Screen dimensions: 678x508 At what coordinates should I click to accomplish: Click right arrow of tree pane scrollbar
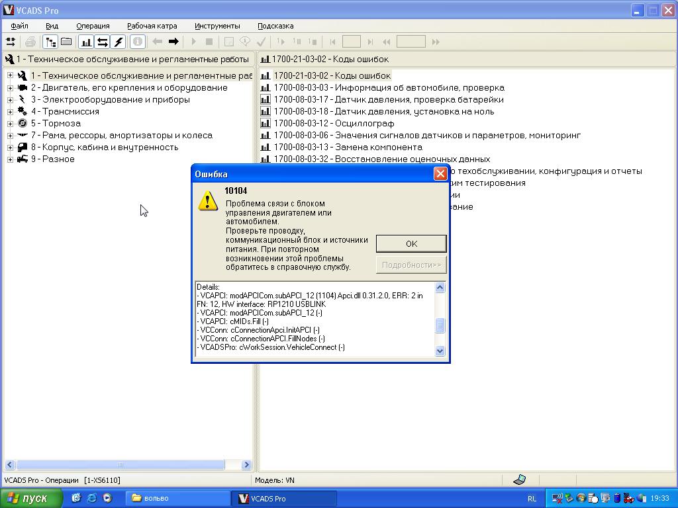pos(246,465)
